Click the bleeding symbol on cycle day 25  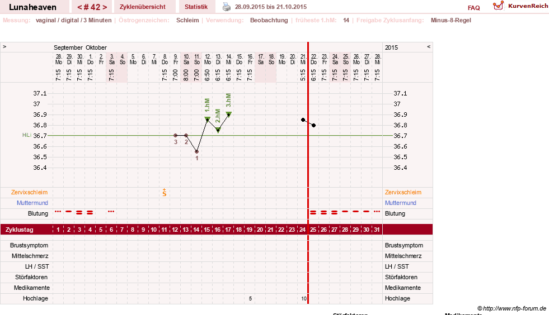click(x=313, y=212)
